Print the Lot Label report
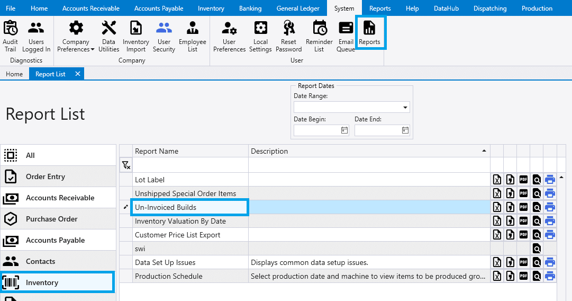 550,180
